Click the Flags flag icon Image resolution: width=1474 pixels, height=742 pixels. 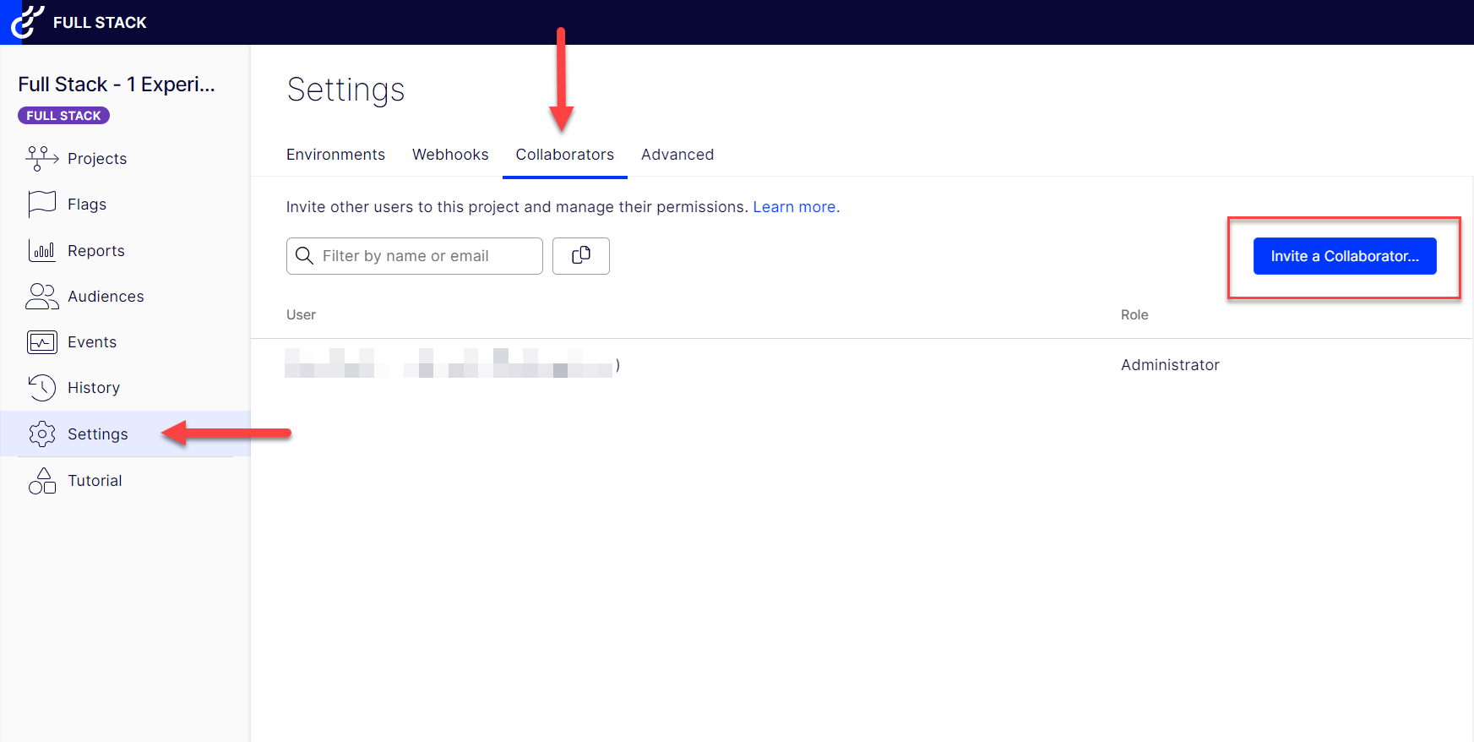[41, 204]
